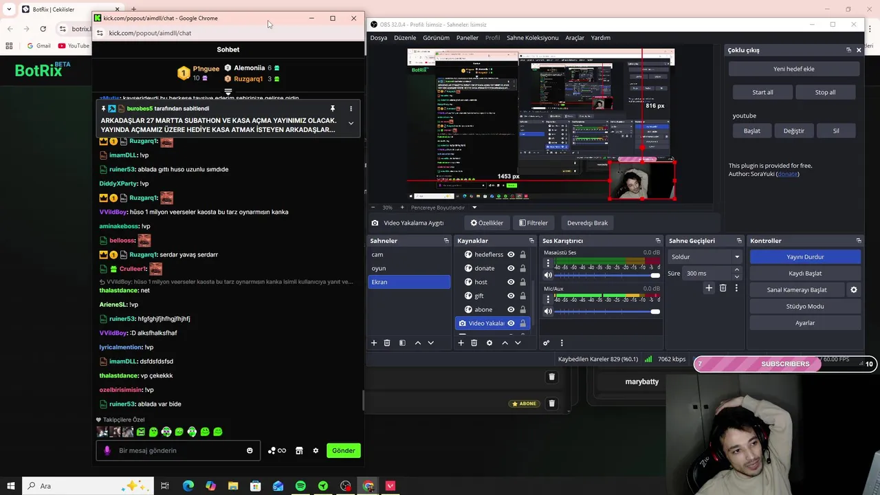Open the donate author link
The image size is (880, 495).
(x=788, y=174)
